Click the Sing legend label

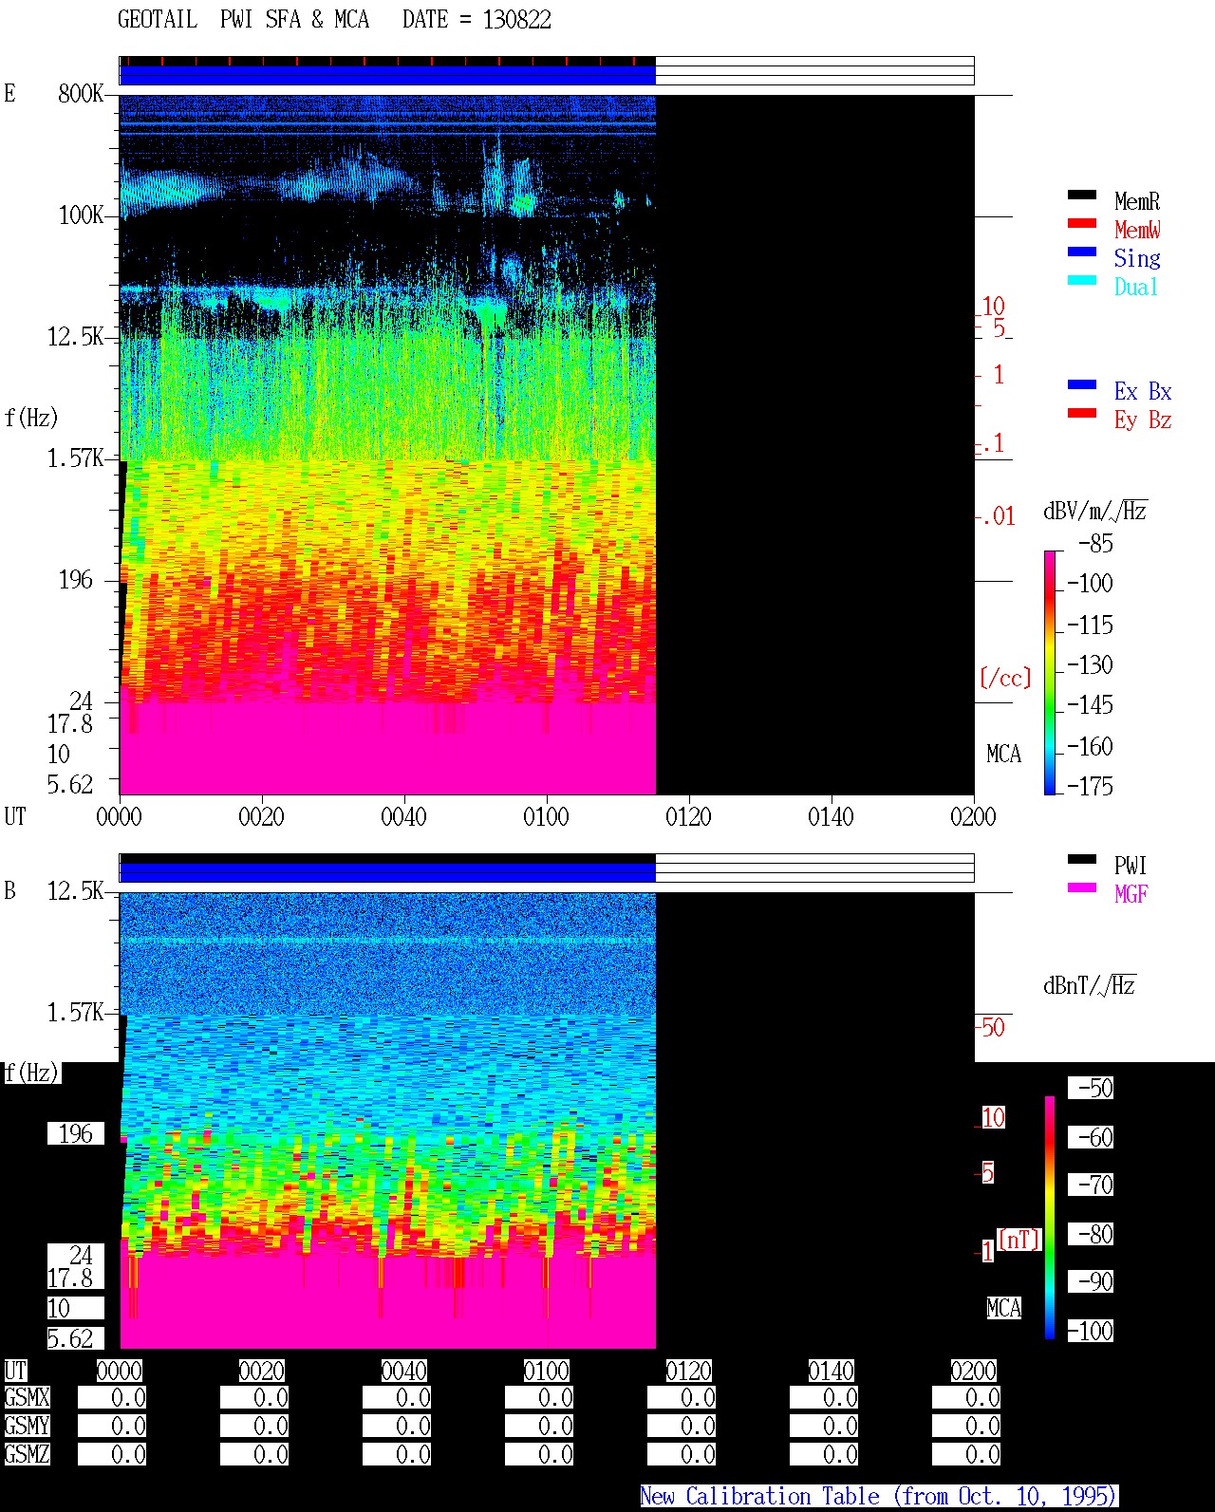pyautogui.click(x=1137, y=258)
